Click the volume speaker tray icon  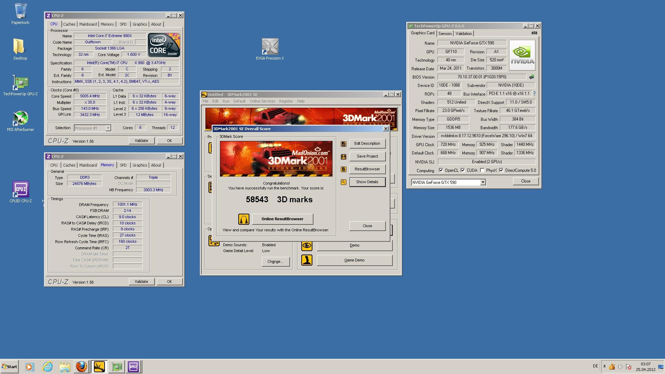tap(620, 367)
